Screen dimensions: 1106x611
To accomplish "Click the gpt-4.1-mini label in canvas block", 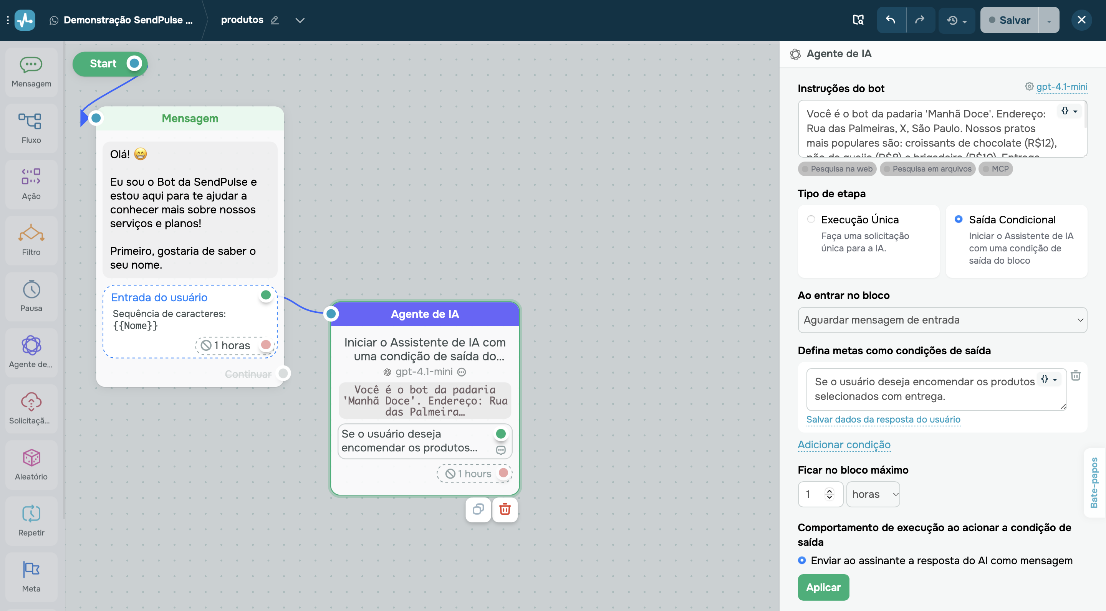I will click(424, 372).
